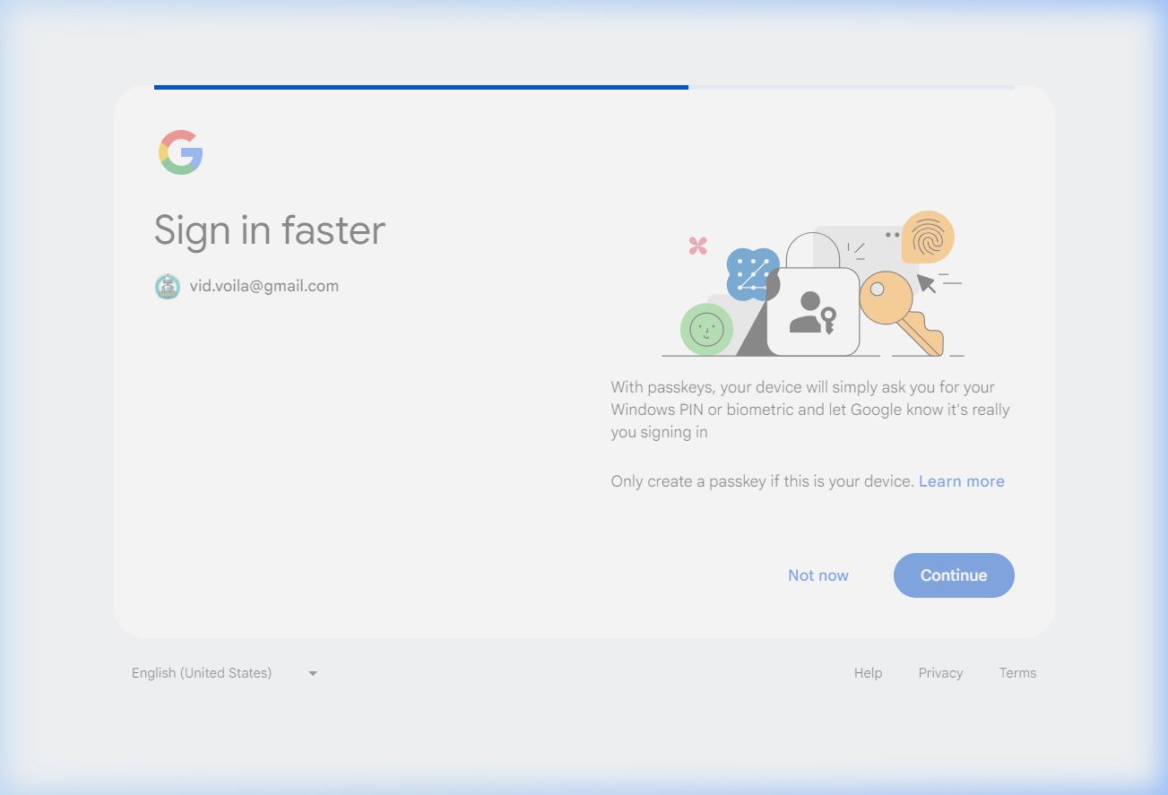Click the Sign in faster heading
The width and height of the screenshot is (1168, 795).
(x=270, y=230)
